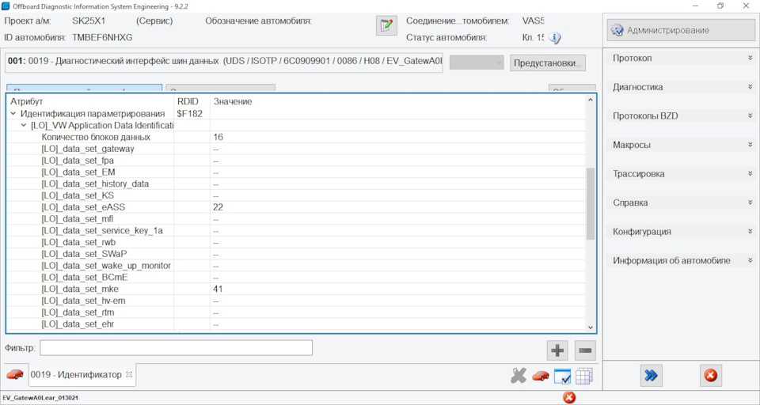
Task: Click the 001: 0019 control unit header field
Action: point(224,62)
